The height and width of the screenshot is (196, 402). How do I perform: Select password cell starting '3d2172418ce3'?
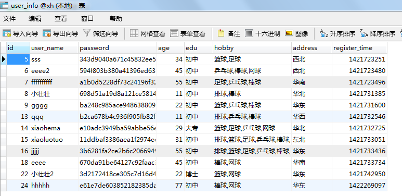pos(118,174)
